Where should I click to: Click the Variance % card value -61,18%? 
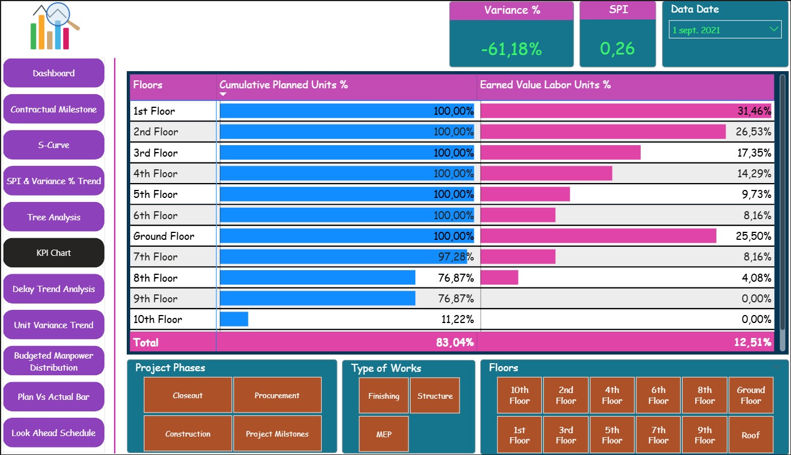pyautogui.click(x=511, y=49)
